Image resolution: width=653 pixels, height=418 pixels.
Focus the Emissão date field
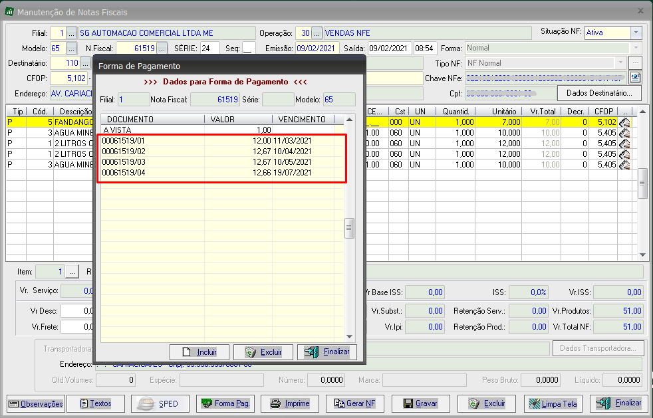(317, 49)
